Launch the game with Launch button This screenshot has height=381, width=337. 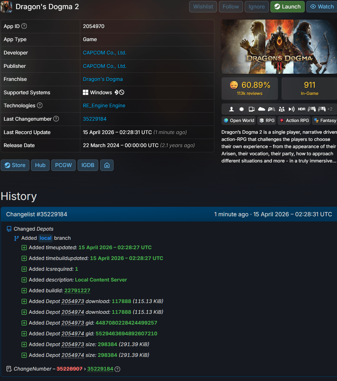[x=287, y=7]
